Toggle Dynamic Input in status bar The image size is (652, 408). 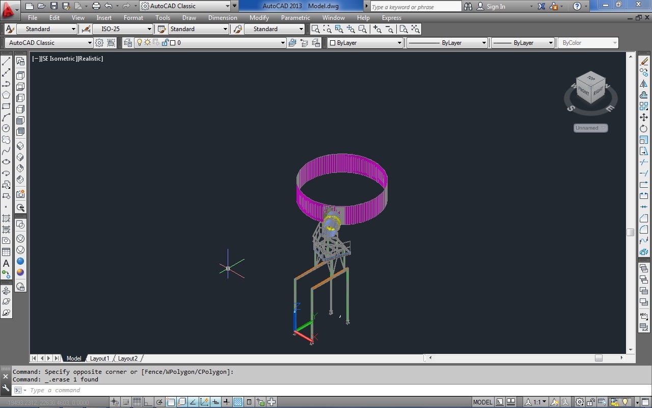(x=215, y=402)
